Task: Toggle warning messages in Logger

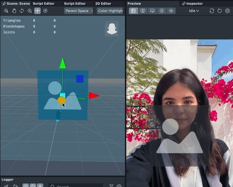Action: (x=33, y=185)
